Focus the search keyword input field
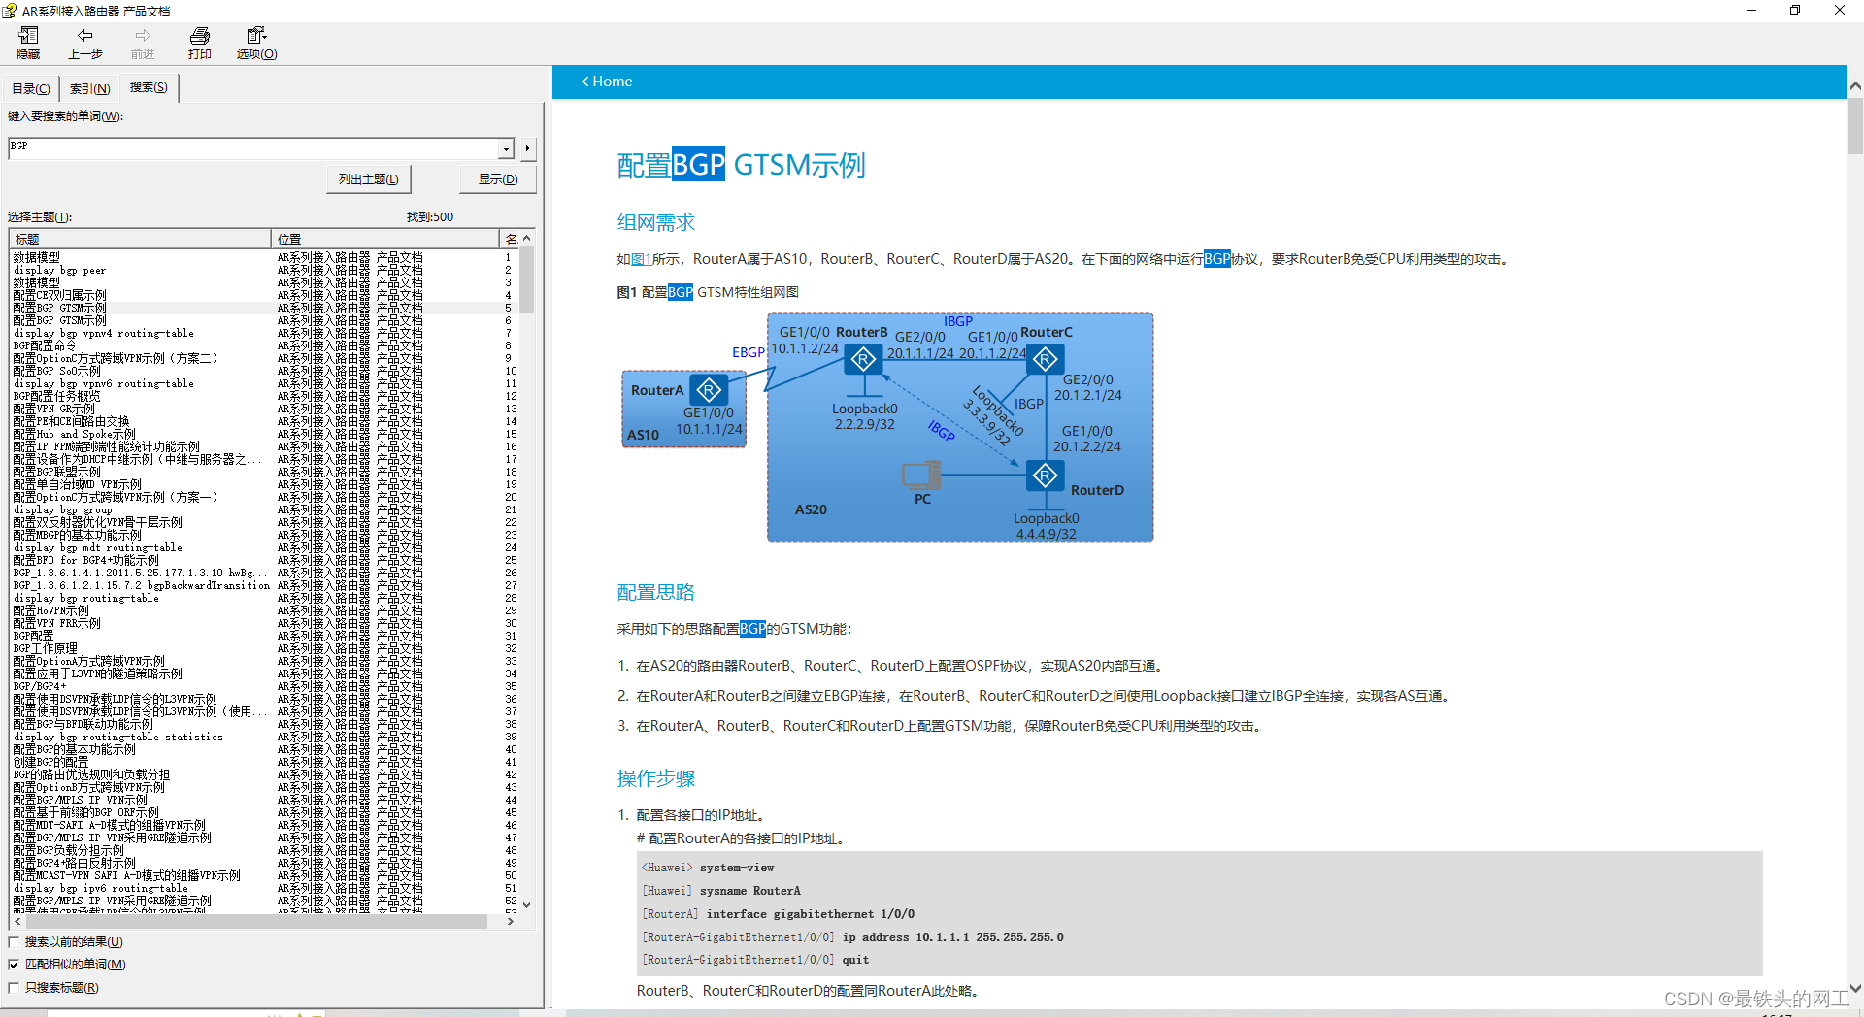 tap(253, 148)
